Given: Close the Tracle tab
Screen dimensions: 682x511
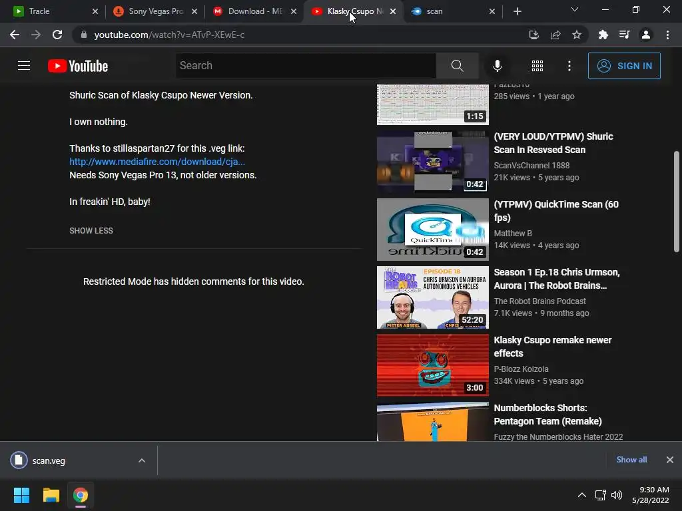Looking at the screenshot, I should click(x=95, y=11).
